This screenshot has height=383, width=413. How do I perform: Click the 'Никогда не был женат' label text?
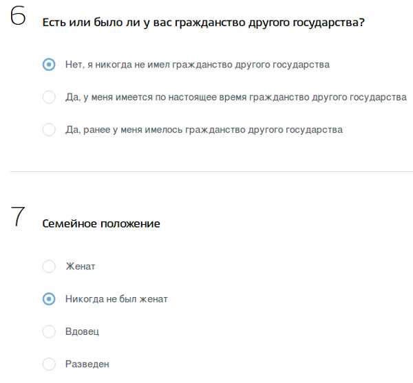pyautogui.click(x=116, y=299)
